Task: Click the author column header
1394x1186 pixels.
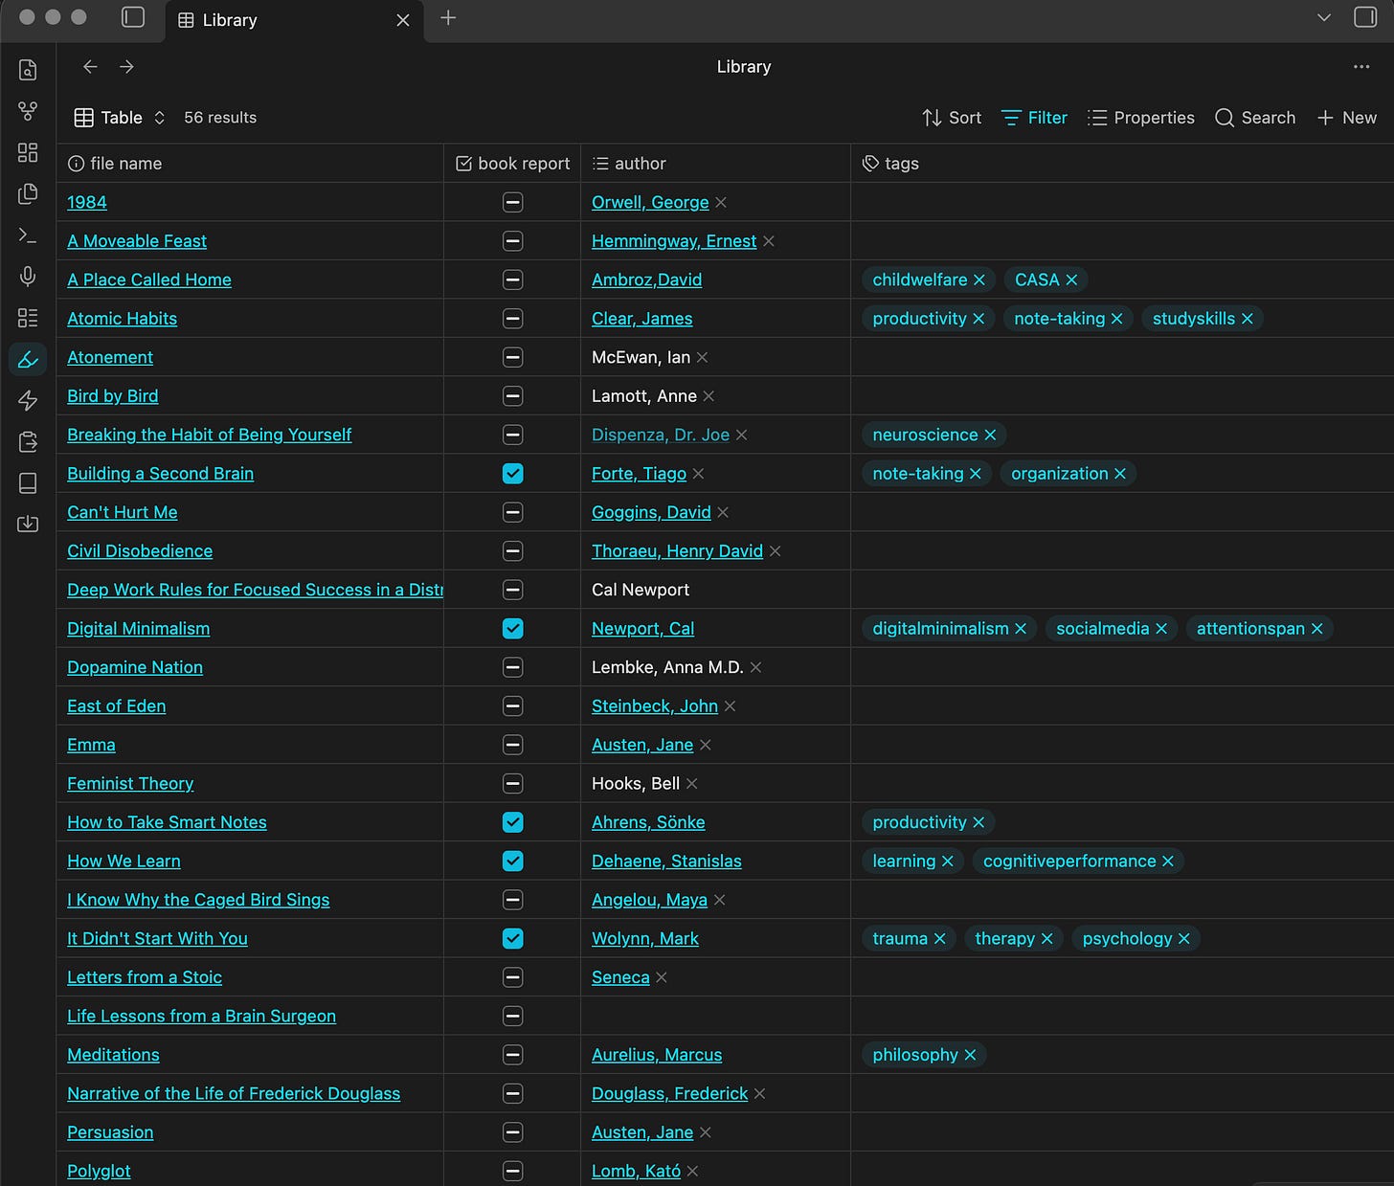Action: (715, 164)
